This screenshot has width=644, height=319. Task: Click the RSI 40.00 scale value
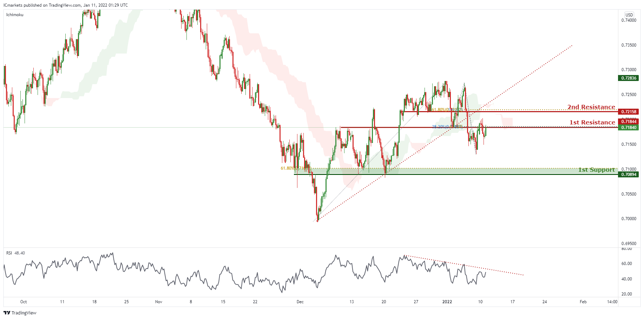coord(626,279)
